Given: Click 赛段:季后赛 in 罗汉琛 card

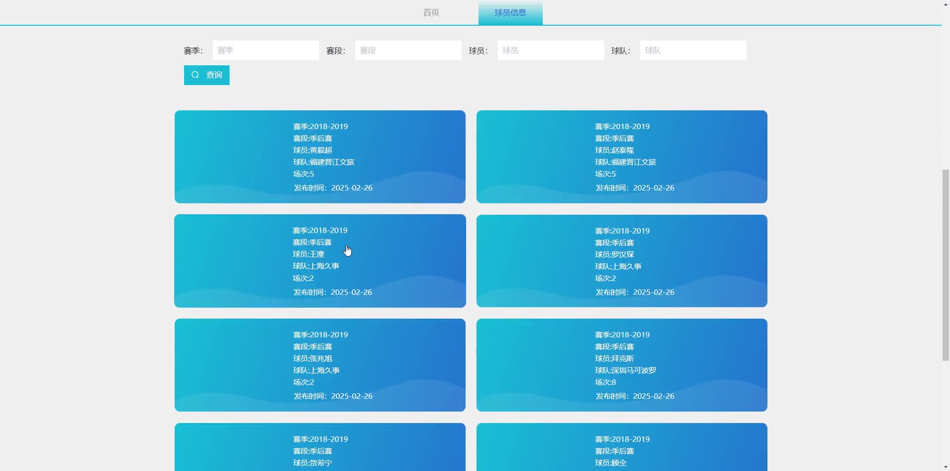Looking at the screenshot, I should (614, 242).
